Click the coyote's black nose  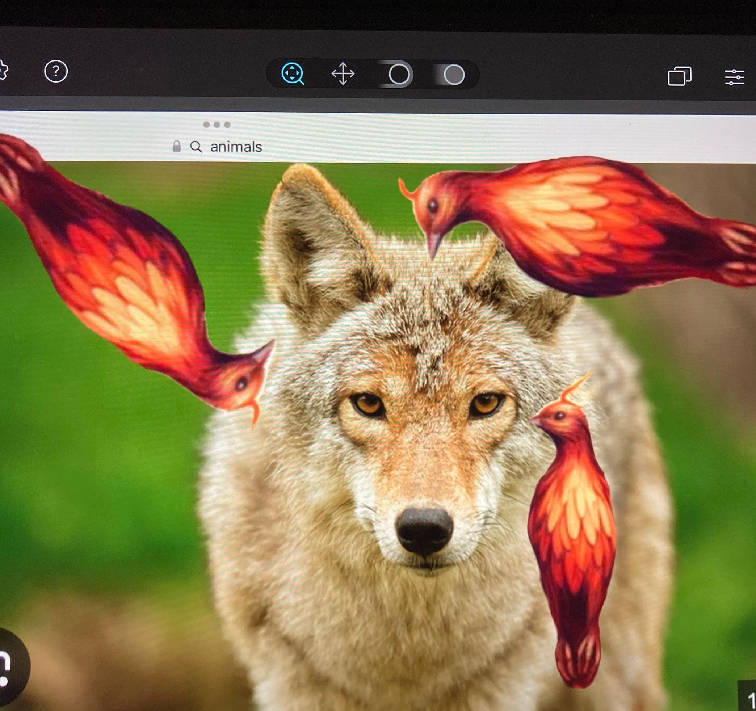pos(424,531)
